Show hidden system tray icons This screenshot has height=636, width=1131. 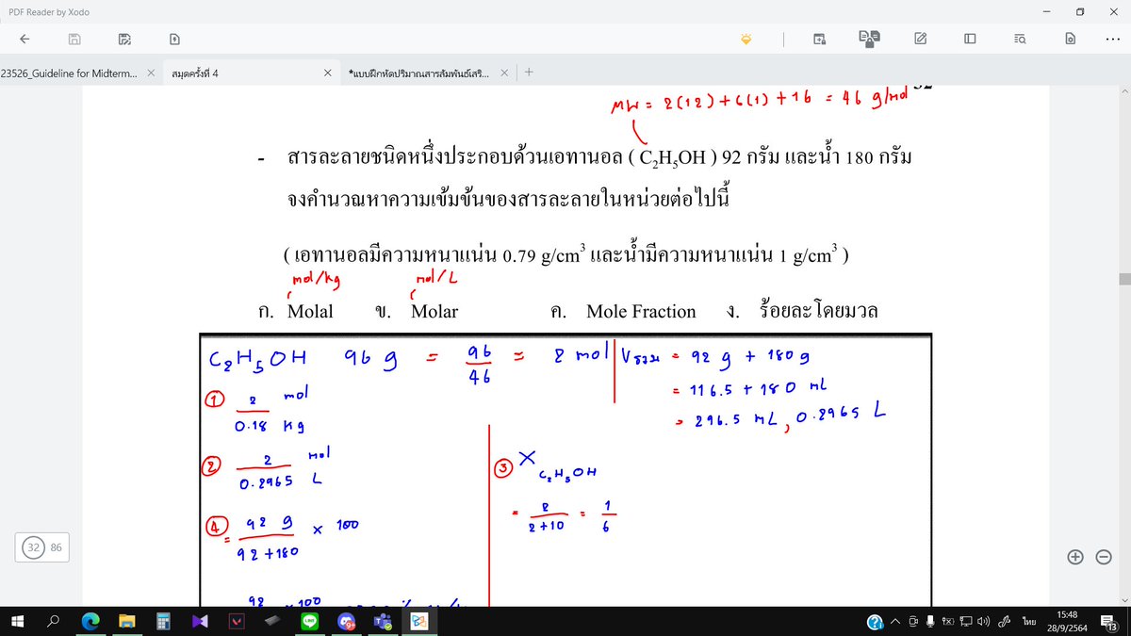(x=896, y=621)
